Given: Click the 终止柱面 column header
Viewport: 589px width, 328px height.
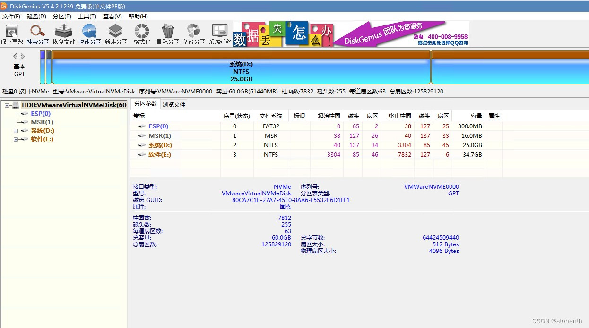Looking at the screenshot, I should (397, 116).
